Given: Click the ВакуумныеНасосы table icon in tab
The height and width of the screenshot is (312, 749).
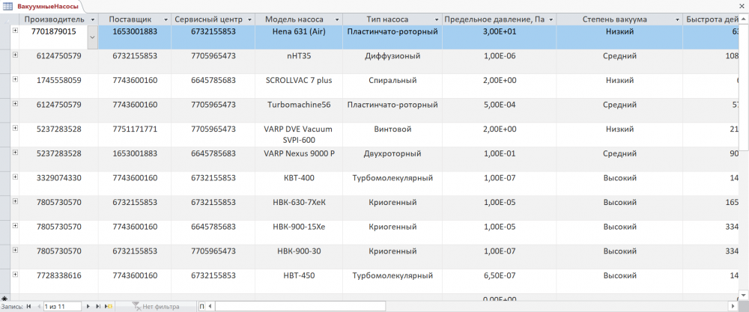Looking at the screenshot, I should pos(8,6).
